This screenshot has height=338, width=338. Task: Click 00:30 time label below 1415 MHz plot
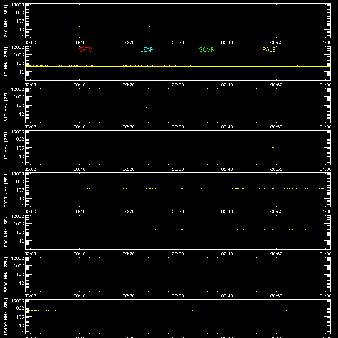[x=178, y=169]
